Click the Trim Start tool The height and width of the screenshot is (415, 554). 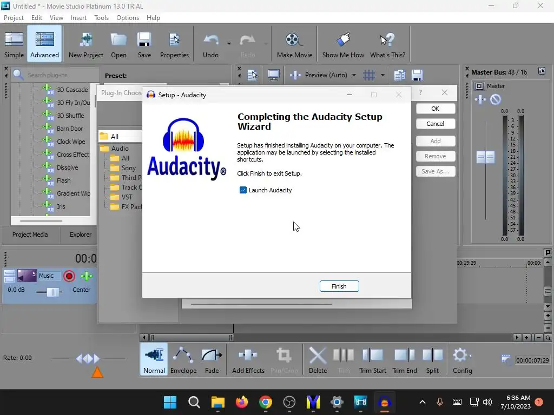tap(372, 359)
